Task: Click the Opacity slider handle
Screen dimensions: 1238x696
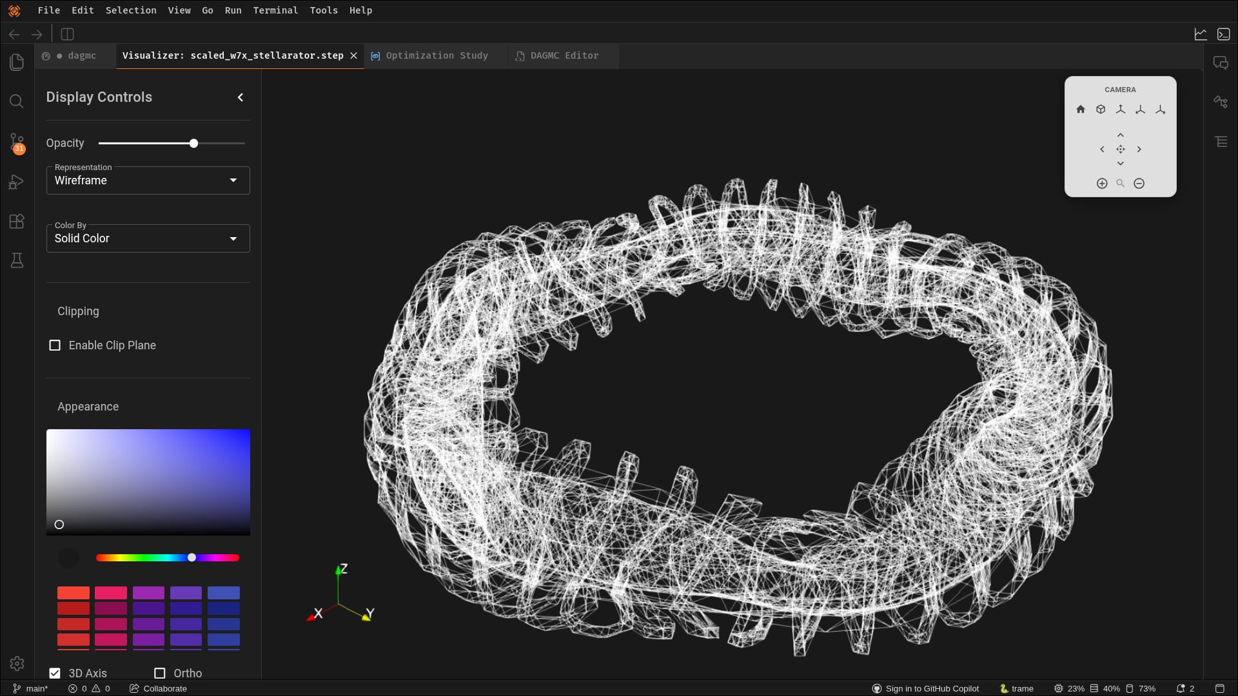Action: click(x=193, y=143)
